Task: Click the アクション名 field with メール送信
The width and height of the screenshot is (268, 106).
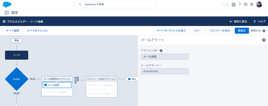Action: (x=165, y=57)
